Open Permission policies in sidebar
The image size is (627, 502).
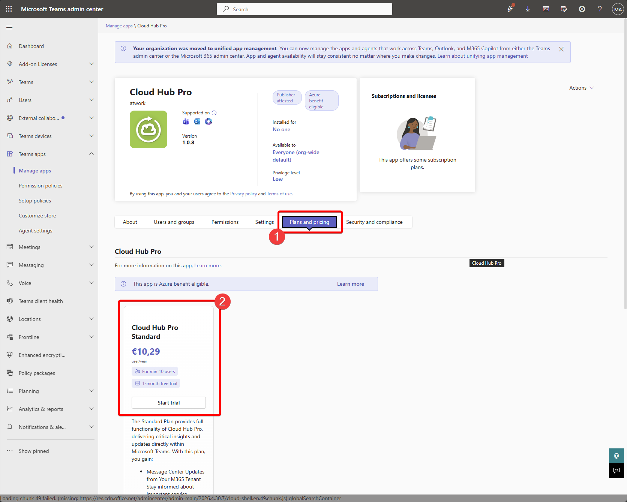pyautogui.click(x=40, y=186)
